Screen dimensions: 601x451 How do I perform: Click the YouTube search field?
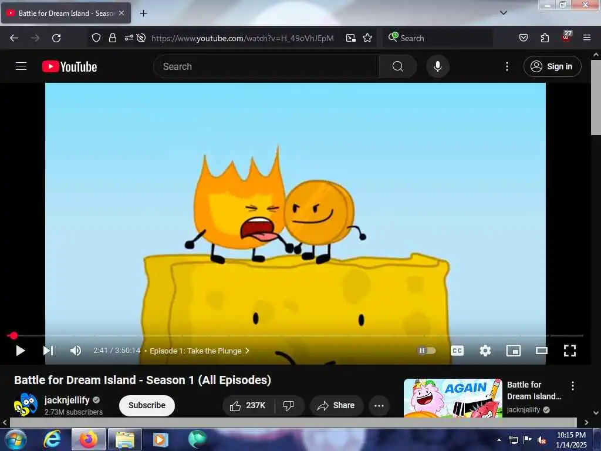click(266, 66)
